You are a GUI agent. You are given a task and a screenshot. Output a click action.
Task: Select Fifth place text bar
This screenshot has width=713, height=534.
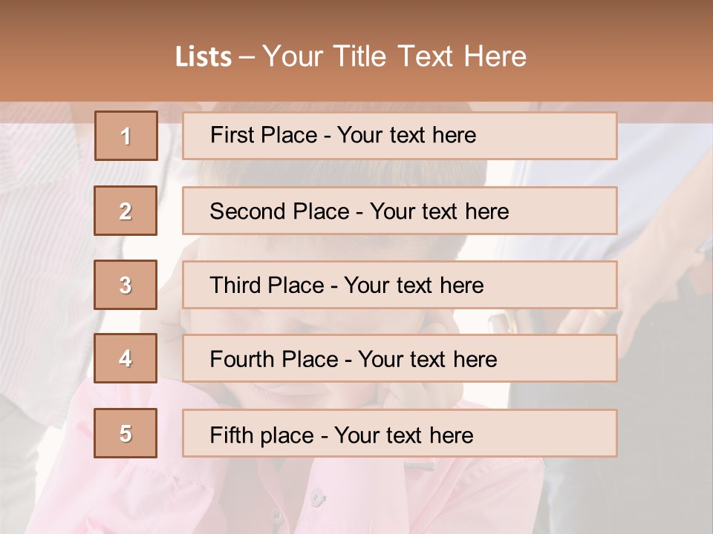coord(400,433)
